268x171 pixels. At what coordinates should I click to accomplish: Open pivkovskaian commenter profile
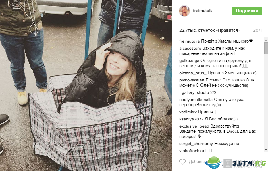pyautogui.click(x=192, y=80)
